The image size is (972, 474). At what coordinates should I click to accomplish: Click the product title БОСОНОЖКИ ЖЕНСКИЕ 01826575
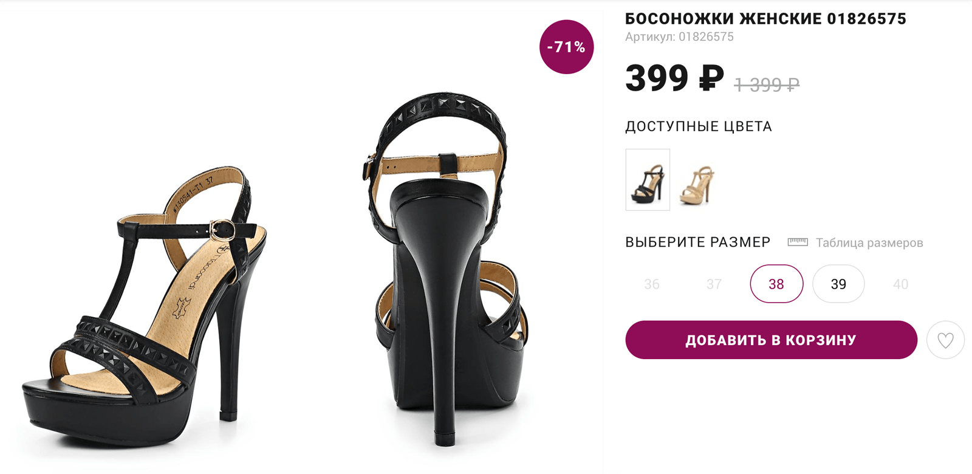tap(765, 19)
